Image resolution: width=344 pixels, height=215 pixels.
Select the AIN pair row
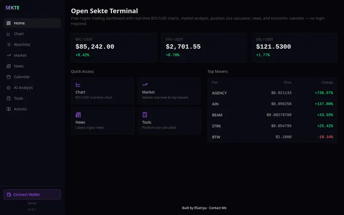click(x=272, y=104)
